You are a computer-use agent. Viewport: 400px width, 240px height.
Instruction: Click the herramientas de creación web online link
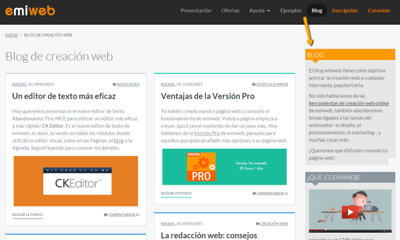[349, 103]
